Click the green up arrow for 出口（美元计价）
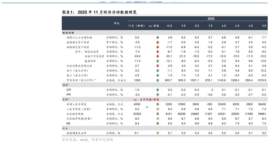 (x=158, y=71)
